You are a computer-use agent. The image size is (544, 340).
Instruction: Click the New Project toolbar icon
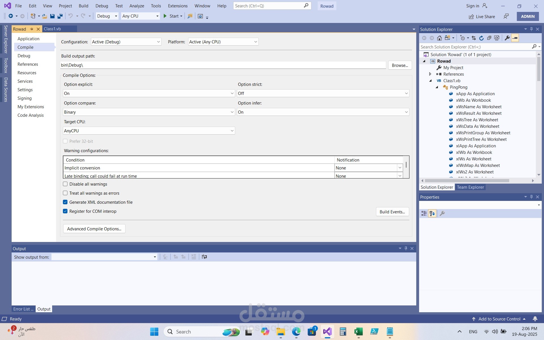(33, 16)
